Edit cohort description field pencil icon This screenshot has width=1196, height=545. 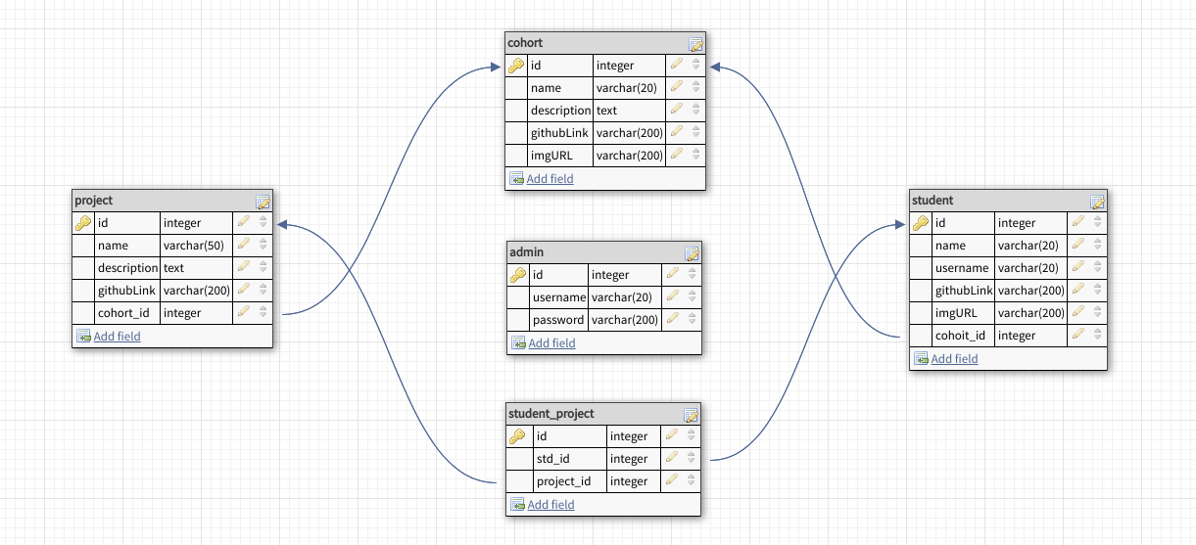677,110
